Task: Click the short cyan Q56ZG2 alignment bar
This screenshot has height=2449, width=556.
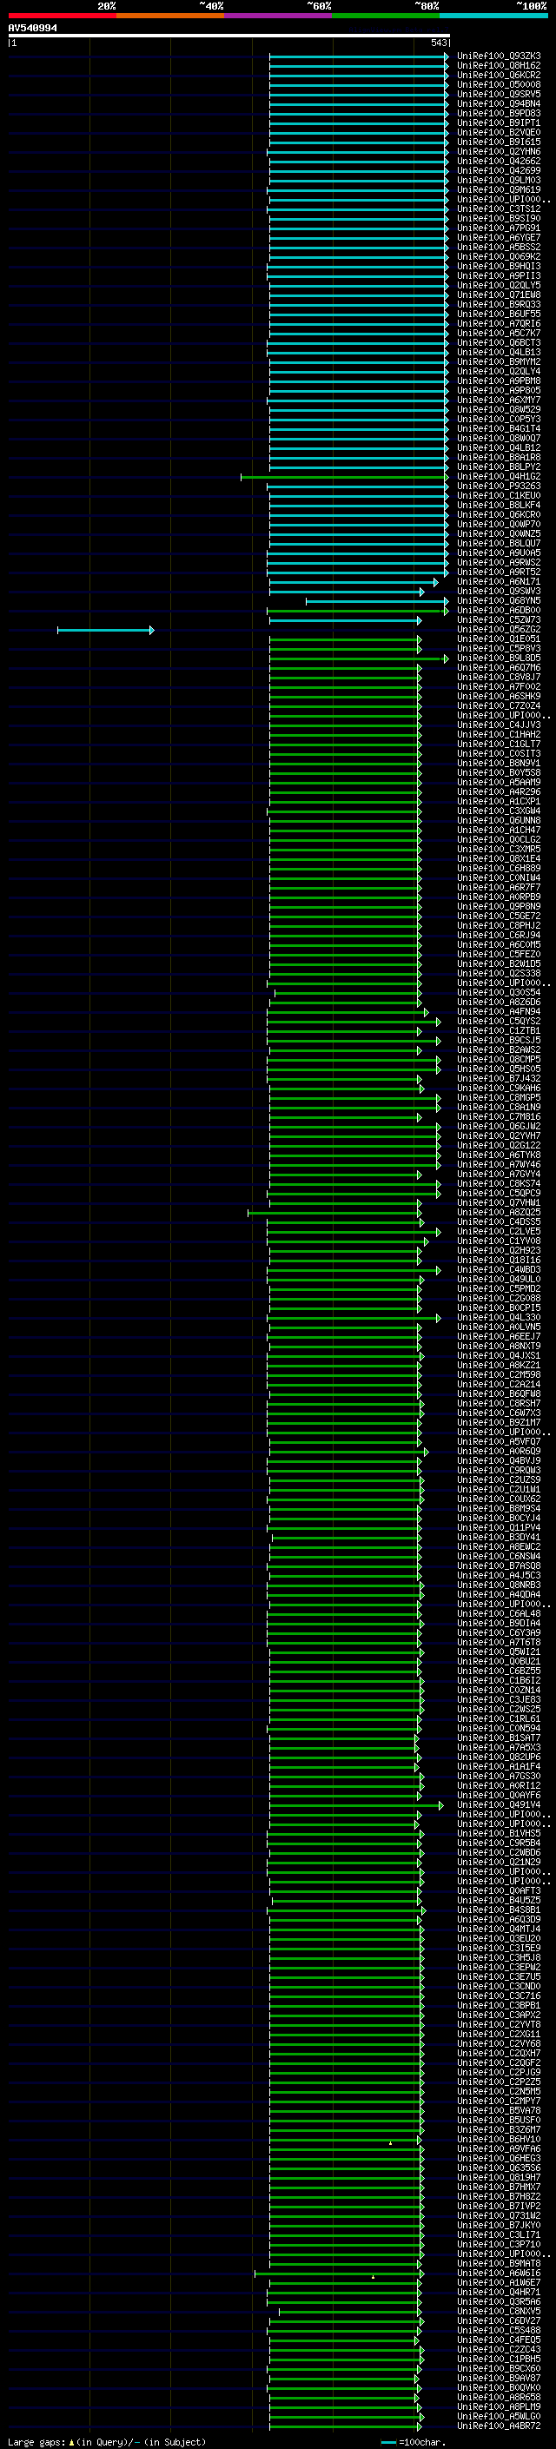Action: [104, 631]
